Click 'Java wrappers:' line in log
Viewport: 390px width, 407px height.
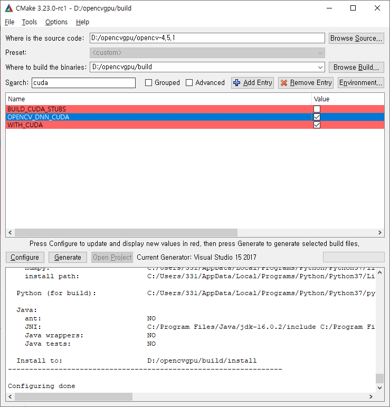(54, 335)
